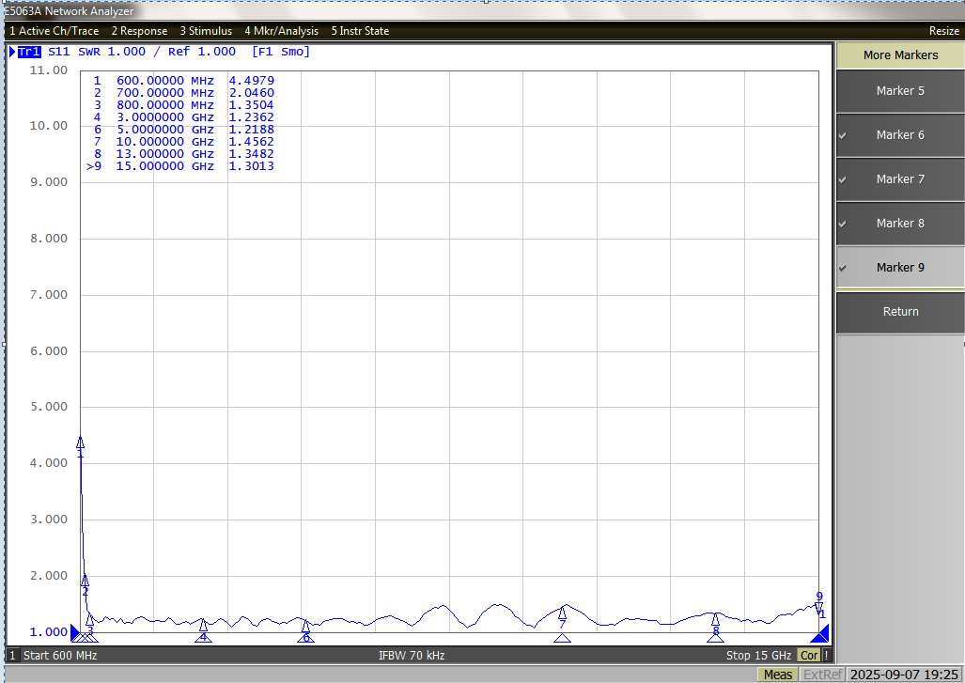Expand the Response menu
This screenshot has width=965, height=683.
(x=138, y=31)
